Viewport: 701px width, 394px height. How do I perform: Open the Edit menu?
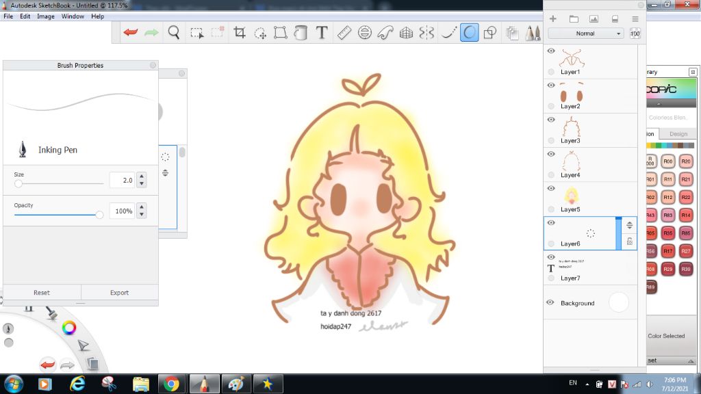click(25, 16)
